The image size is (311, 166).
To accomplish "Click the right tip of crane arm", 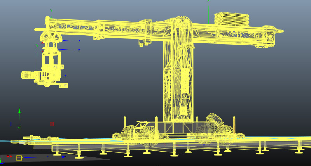I will 280,31.
